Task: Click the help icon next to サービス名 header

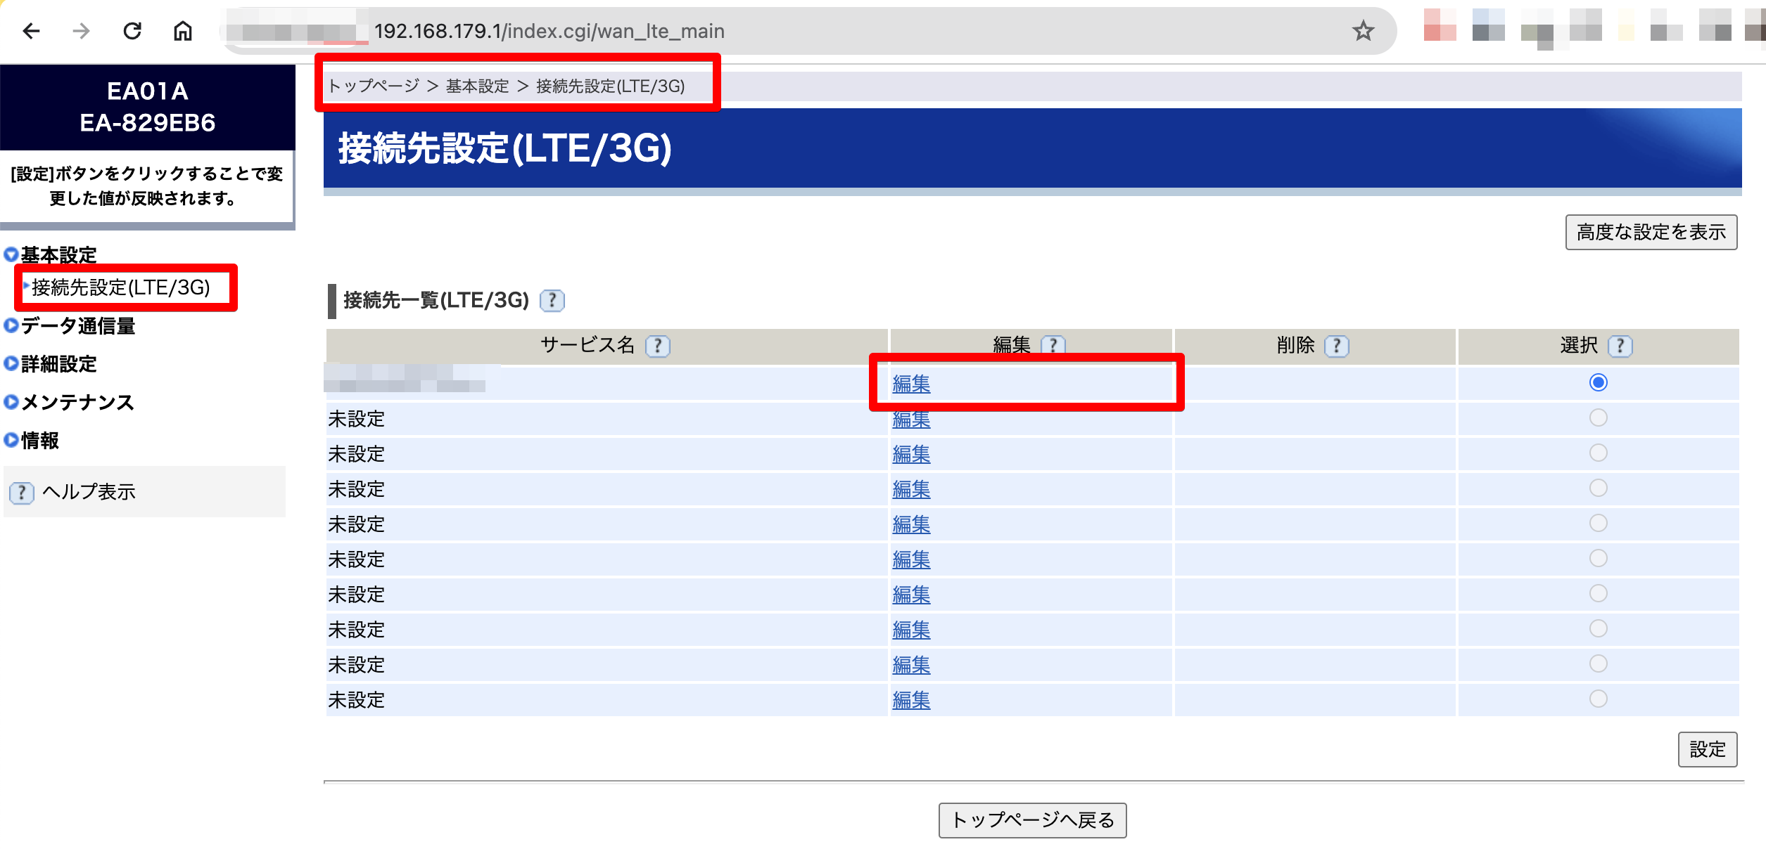Action: [x=657, y=346]
